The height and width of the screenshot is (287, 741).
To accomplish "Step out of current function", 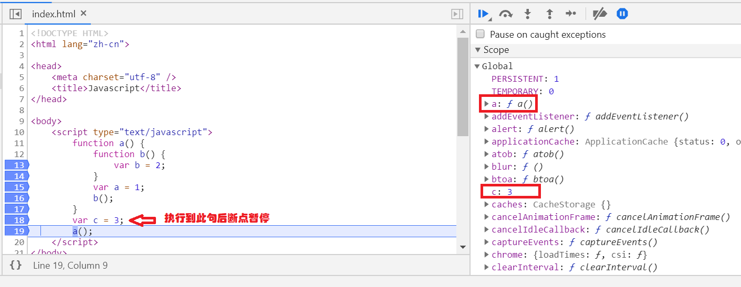I will pos(549,14).
